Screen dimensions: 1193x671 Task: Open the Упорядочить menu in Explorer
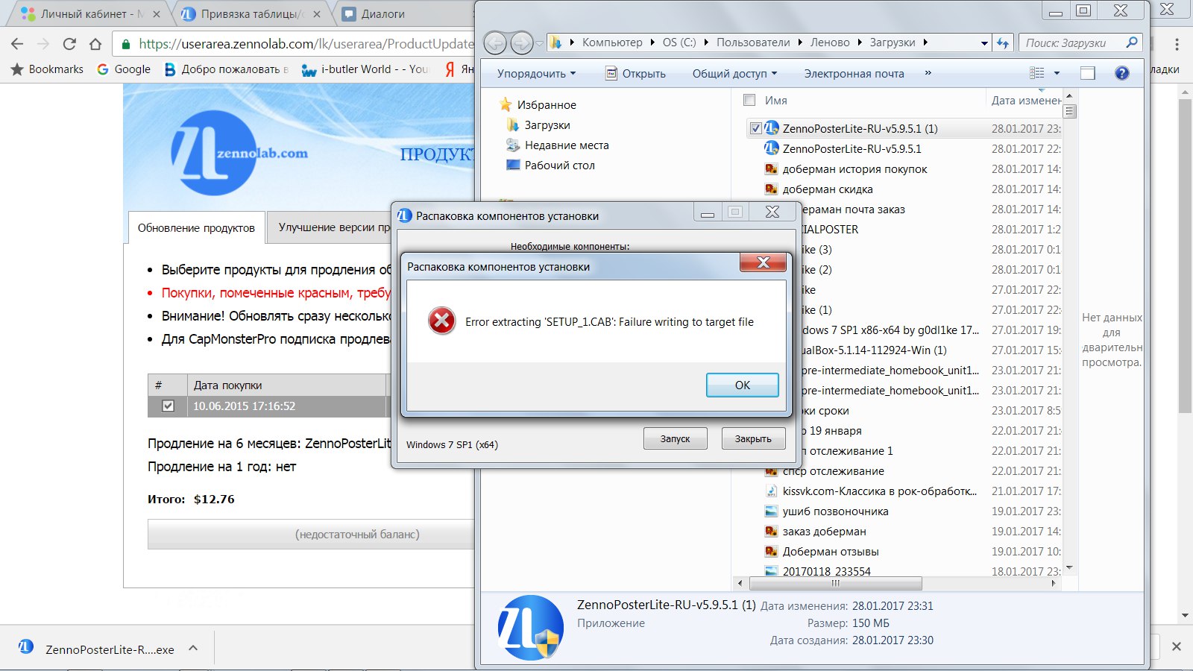(x=536, y=73)
